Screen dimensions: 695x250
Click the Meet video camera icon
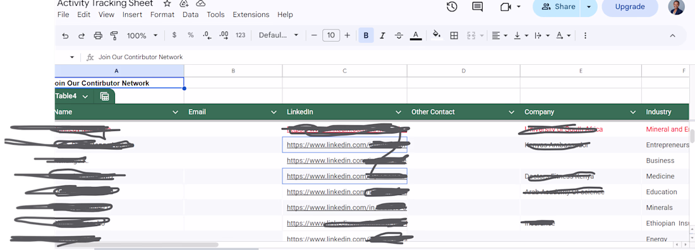[x=505, y=7]
